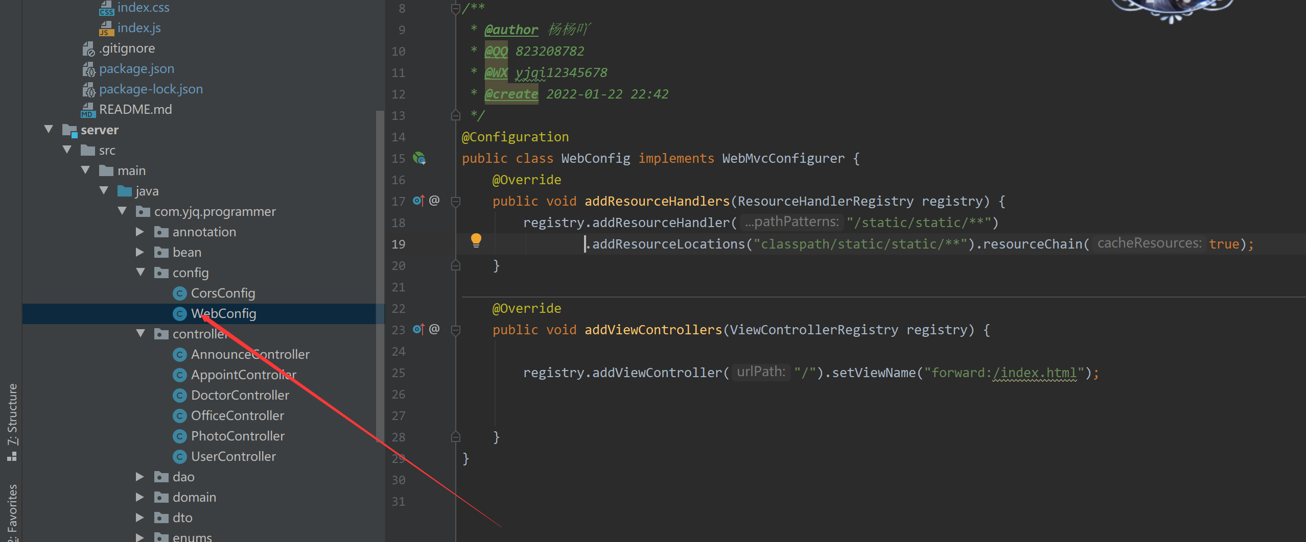This screenshot has height=542, width=1306.
Task: Click the class icon next to WebConfig
Action: point(180,313)
